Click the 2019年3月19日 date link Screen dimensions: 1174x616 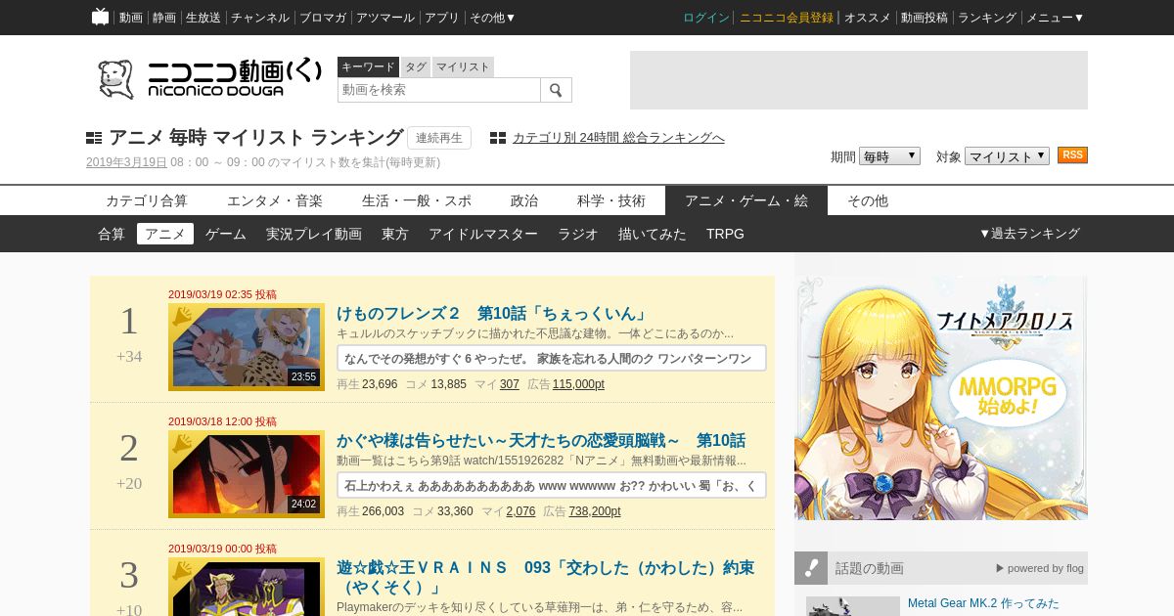pos(126,162)
